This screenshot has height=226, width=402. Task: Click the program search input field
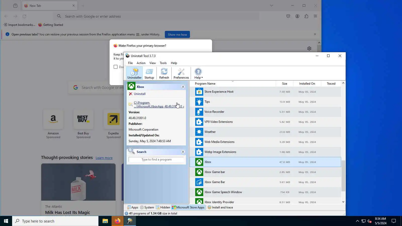tap(156, 159)
